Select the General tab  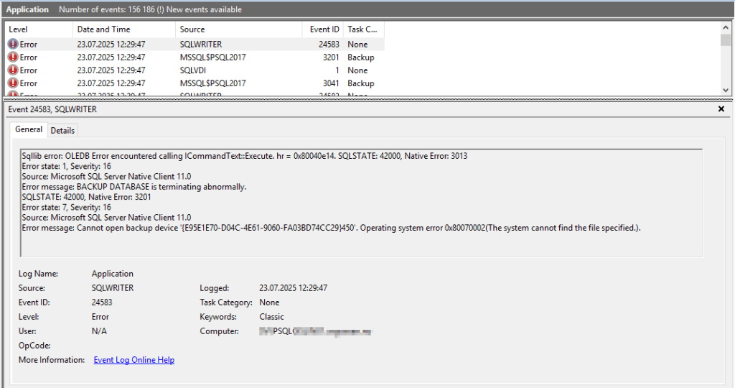click(29, 129)
